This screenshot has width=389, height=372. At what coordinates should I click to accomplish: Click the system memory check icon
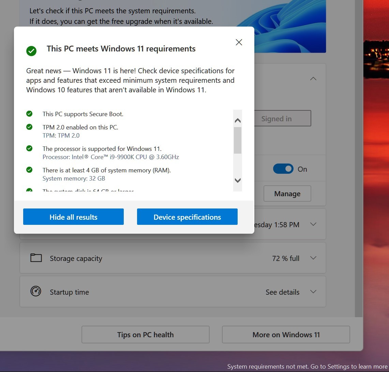coord(29,170)
